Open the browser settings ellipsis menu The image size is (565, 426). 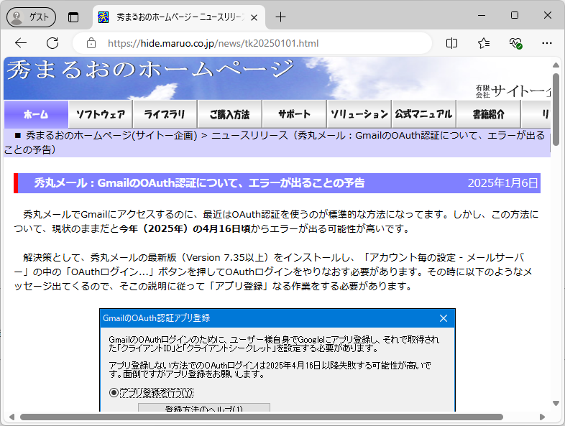pos(546,43)
